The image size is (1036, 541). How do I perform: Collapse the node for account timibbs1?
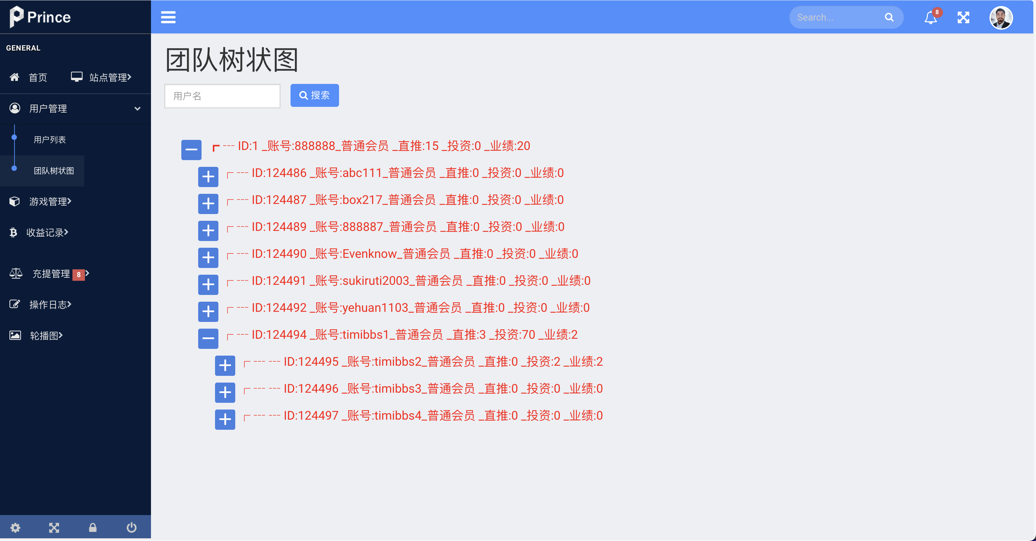[208, 338]
